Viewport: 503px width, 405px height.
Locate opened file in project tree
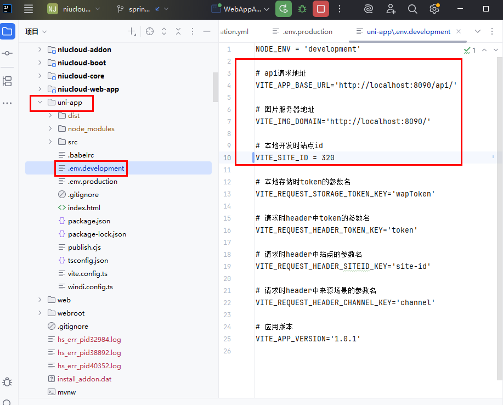point(150,32)
